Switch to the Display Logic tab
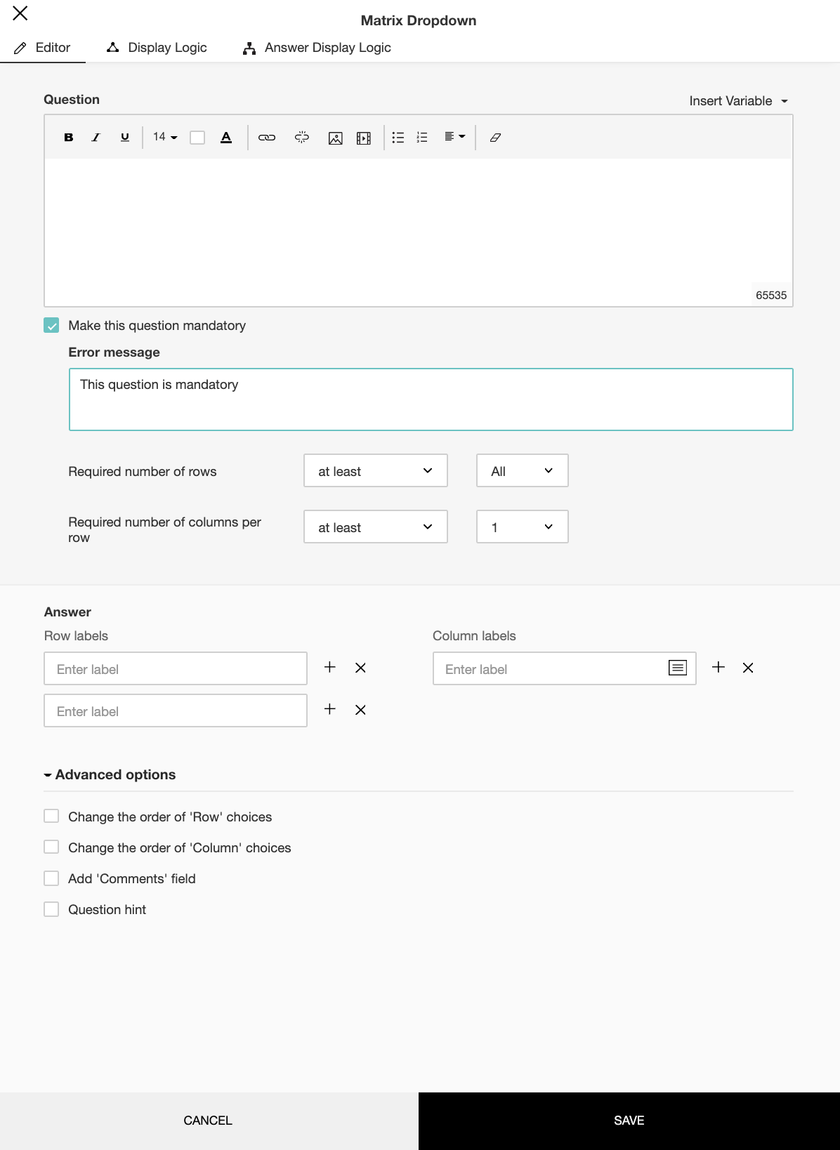 [x=157, y=48]
